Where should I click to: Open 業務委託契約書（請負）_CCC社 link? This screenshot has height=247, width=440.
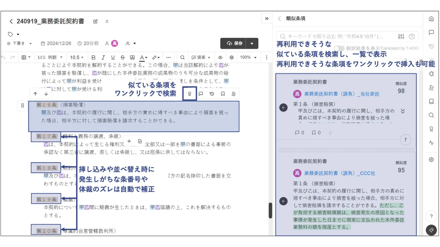340,173
